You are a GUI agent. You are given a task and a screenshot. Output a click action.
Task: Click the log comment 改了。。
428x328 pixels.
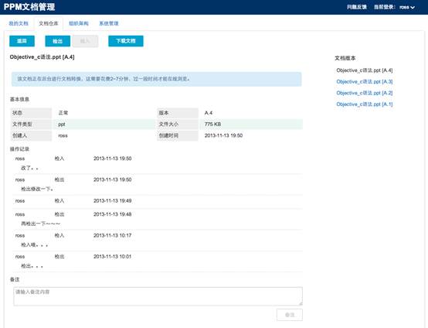point(29,168)
